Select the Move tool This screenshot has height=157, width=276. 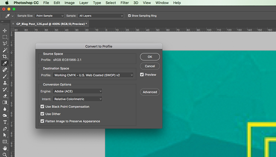tap(5, 30)
